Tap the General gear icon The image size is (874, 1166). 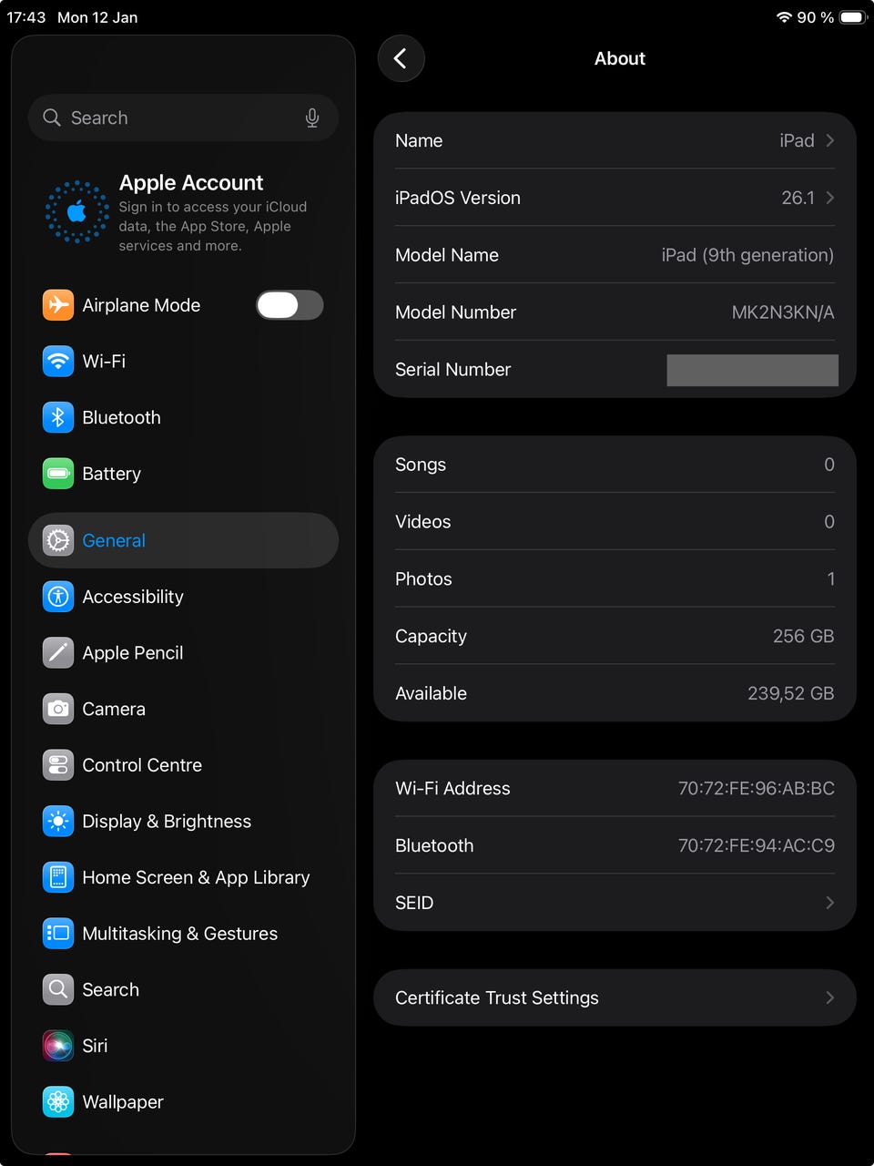tap(58, 541)
